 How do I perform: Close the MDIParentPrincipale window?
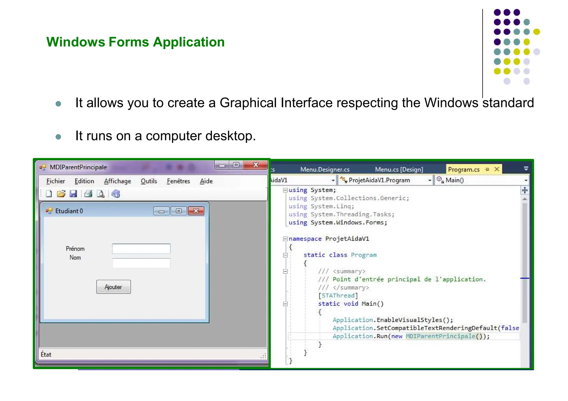tap(256, 165)
